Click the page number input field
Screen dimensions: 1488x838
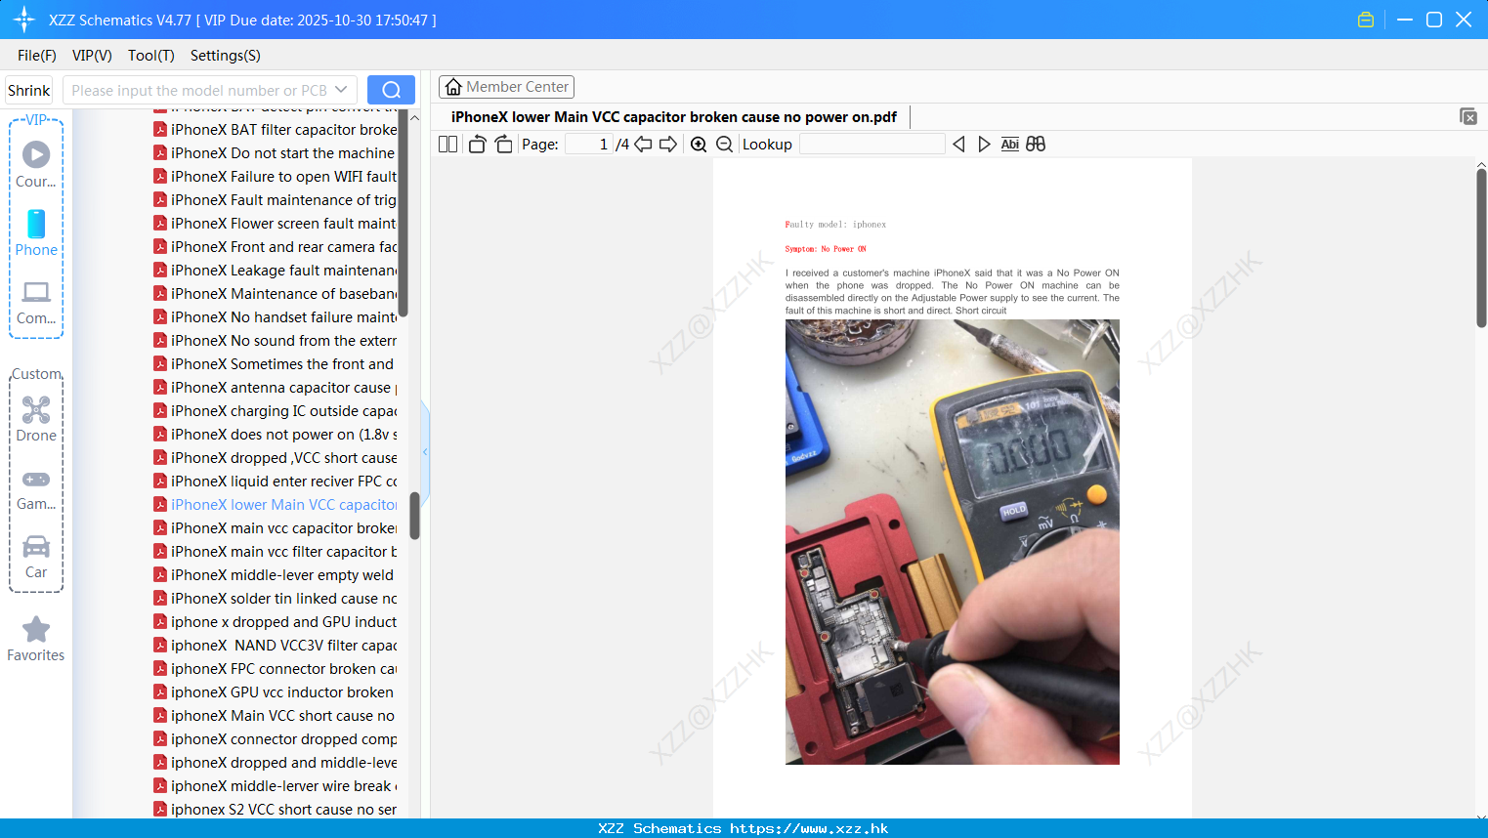point(588,145)
